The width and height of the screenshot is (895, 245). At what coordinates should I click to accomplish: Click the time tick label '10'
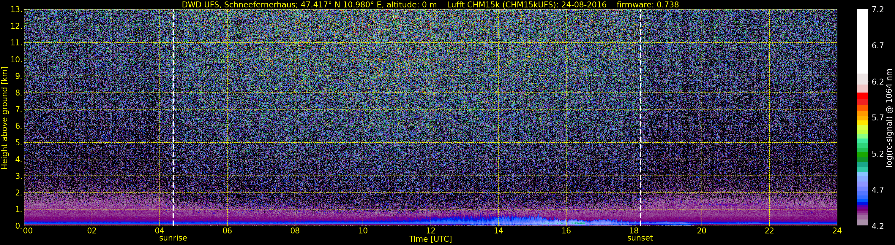tap(363, 231)
